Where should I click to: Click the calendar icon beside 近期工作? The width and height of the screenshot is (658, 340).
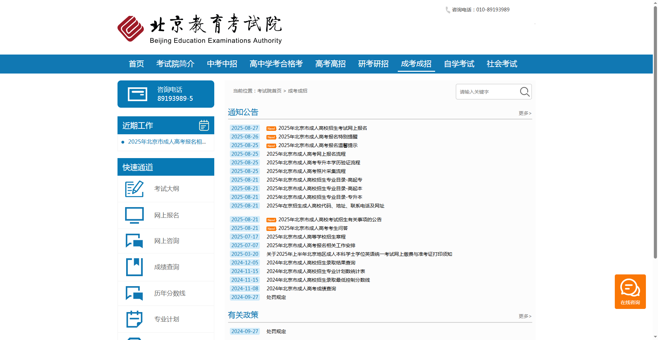pos(204,125)
